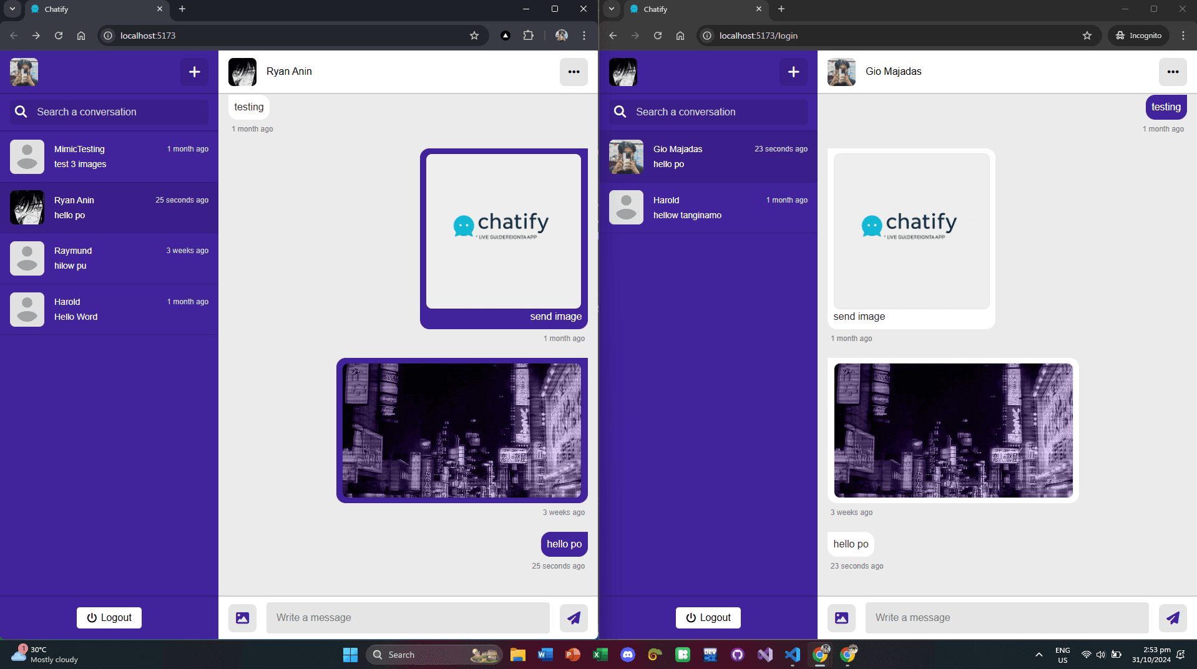Click the search magnifier in conversation search

[x=21, y=112]
